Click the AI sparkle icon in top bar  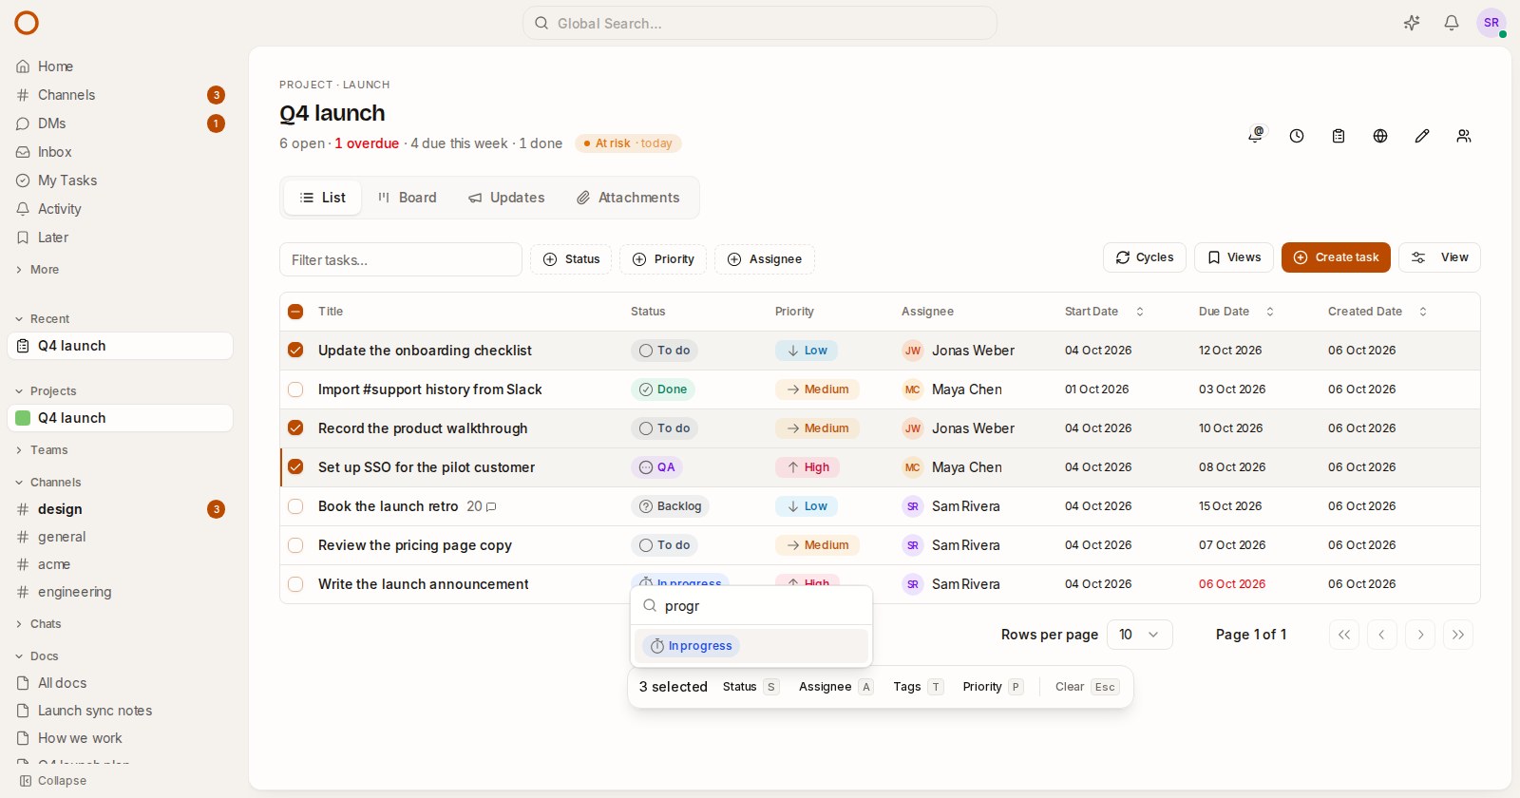(1412, 23)
